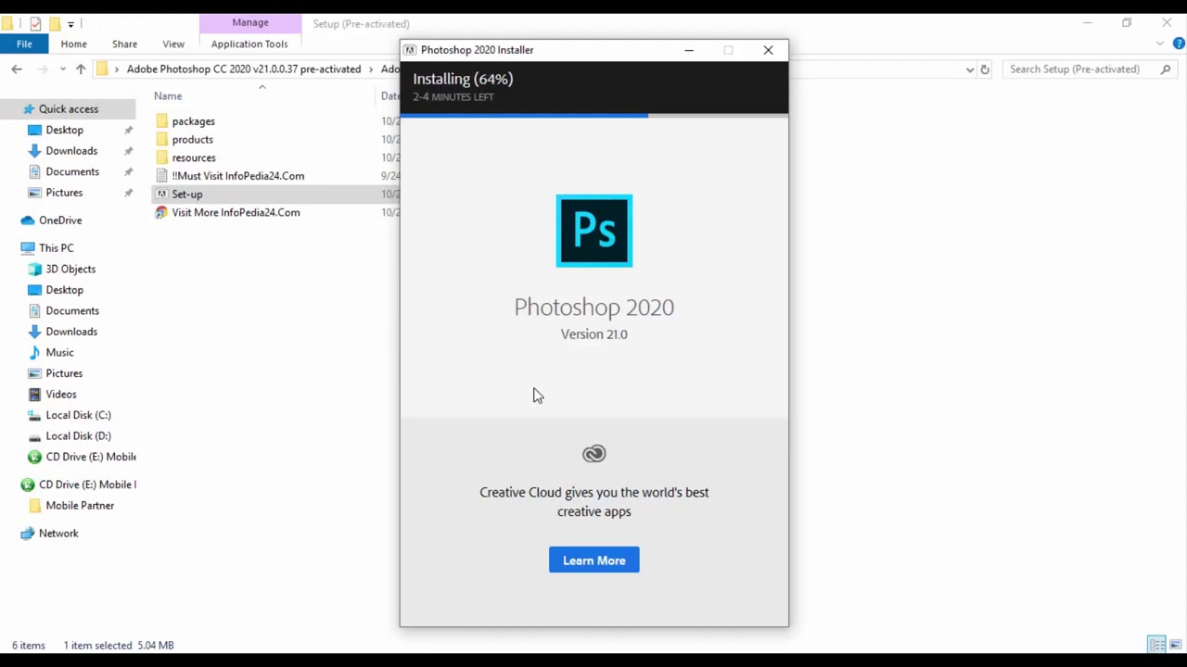Open Desktop listed under This PC
The width and height of the screenshot is (1187, 667).
(64, 290)
